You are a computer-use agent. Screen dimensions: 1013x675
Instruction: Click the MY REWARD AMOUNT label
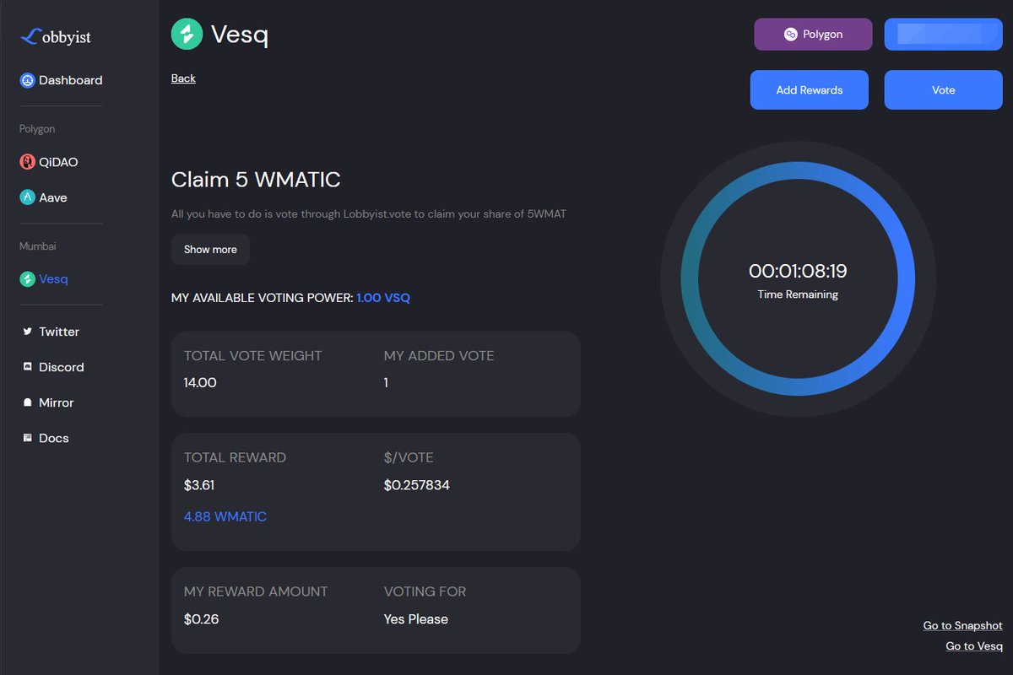coord(256,591)
